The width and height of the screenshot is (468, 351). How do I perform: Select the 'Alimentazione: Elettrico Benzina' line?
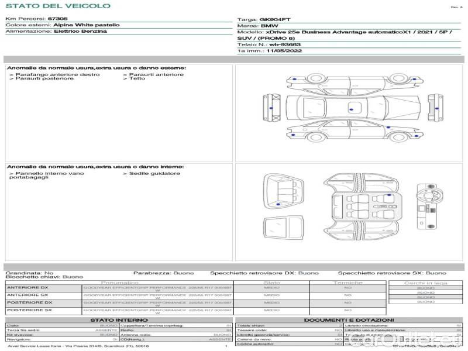56,32
